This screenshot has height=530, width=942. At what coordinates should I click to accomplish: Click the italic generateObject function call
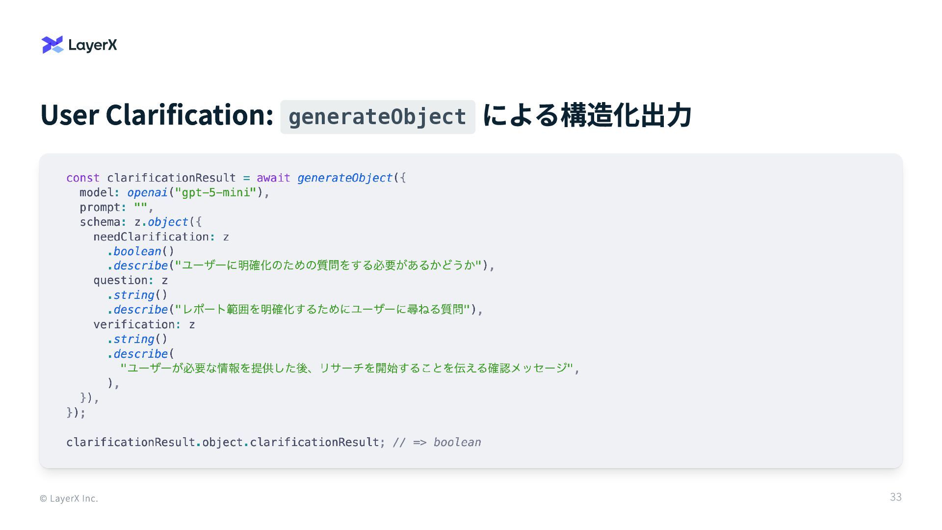point(344,178)
